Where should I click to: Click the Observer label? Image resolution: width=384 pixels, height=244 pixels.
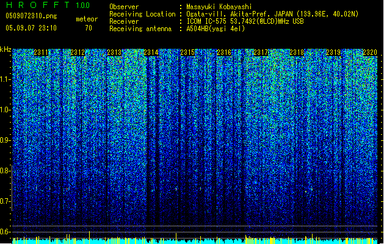[124, 7]
